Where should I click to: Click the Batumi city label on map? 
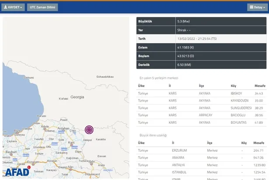point(42,116)
